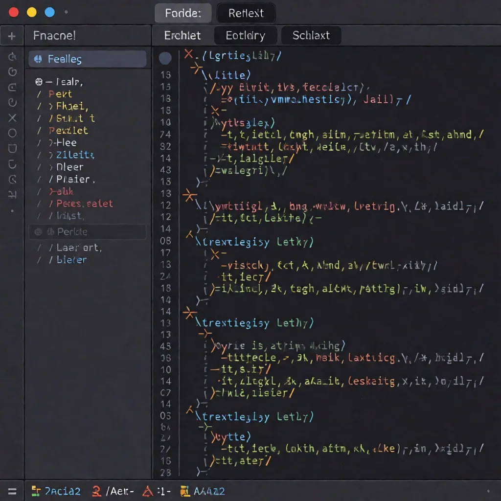Click the Fnacne! panel title
This screenshot has width=501, height=501.
point(54,35)
